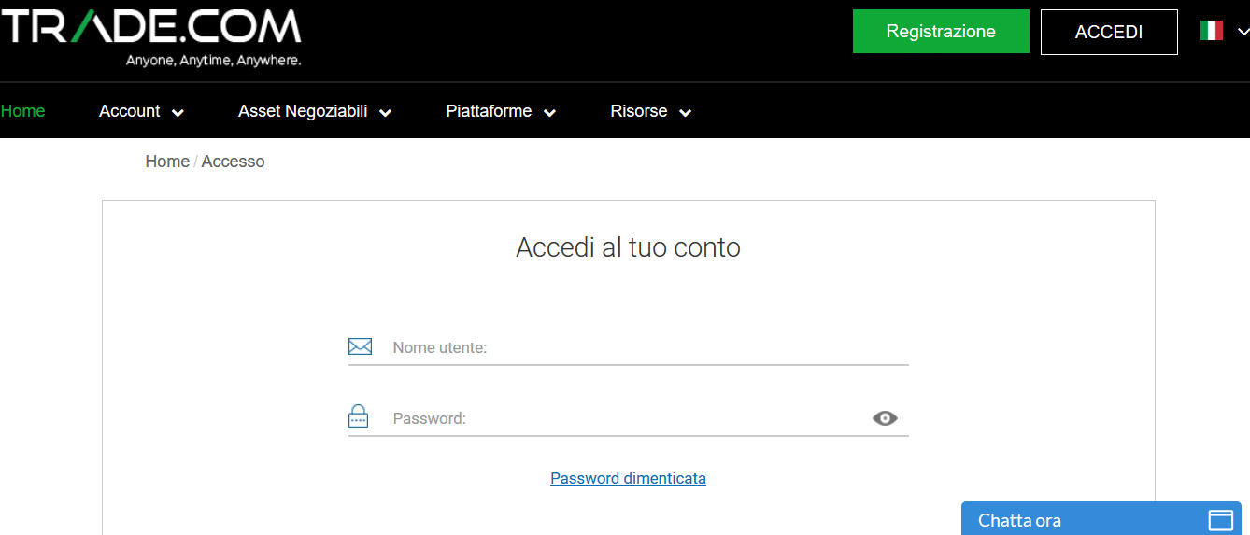Expand the Risorse chevron
Image resolution: width=1250 pixels, height=535 pixels.
pos(685,113)
